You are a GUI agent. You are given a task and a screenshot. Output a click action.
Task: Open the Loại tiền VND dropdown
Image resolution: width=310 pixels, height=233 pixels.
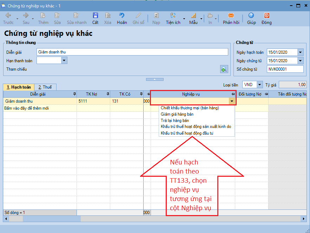pos(260,85)
